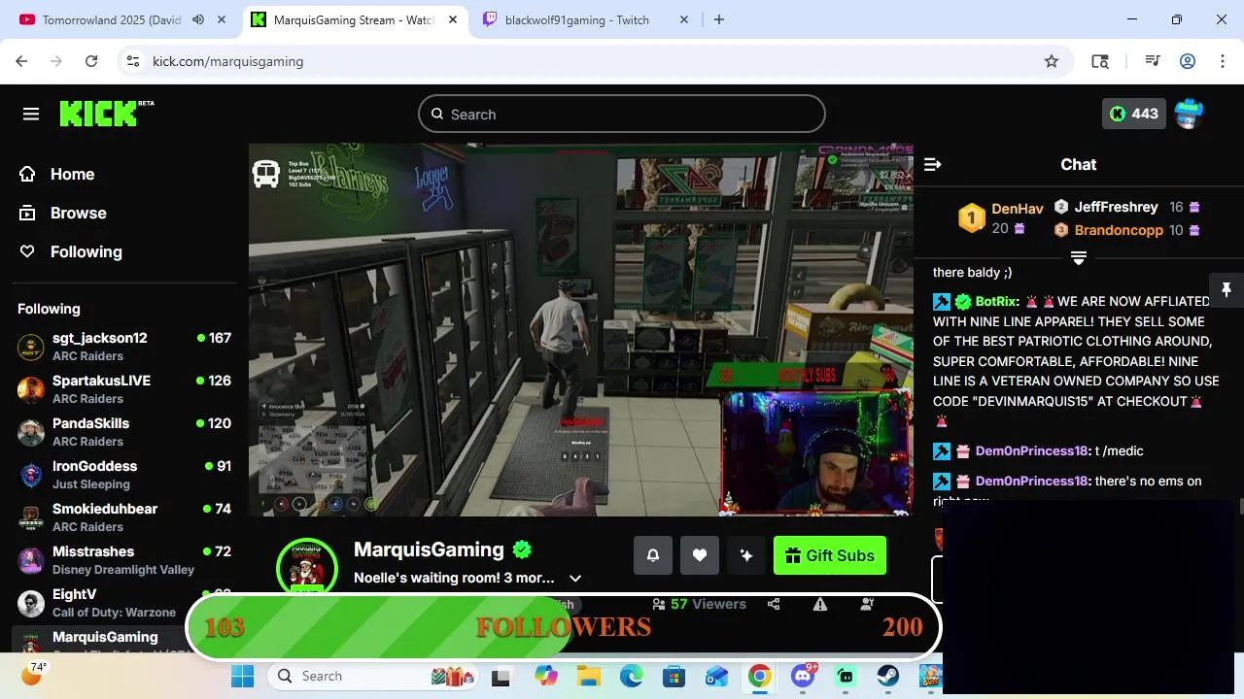The width and height of the screenshot is (1244, 699).
Task: Open the hamburger sidebar menu
Action: point(31,115)
